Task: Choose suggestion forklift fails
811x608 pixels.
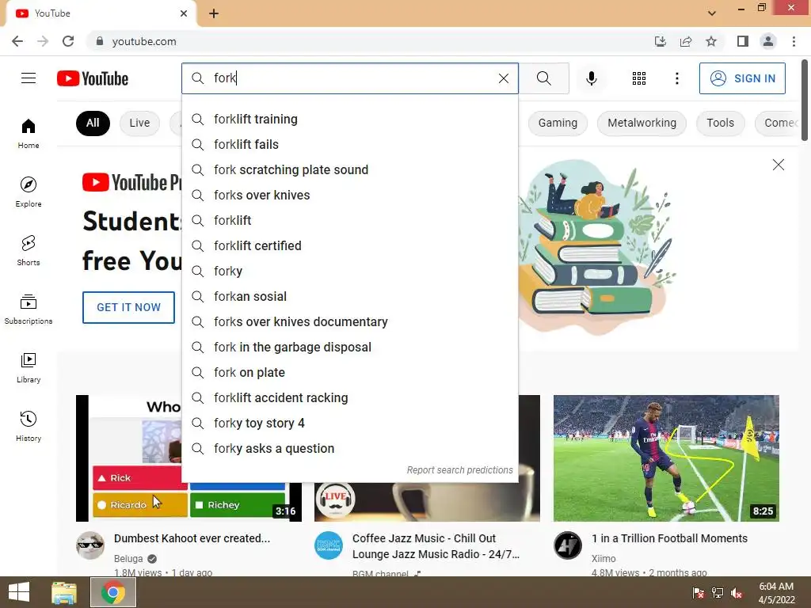Action: point(350,144)
